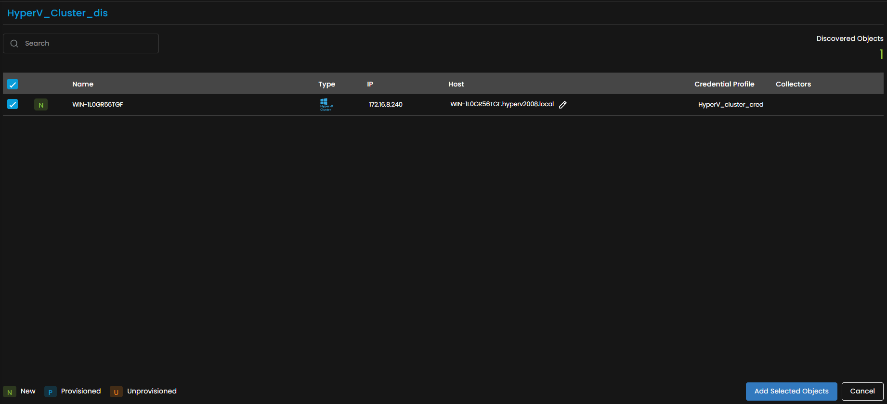Click the Unprovisioned legend U badge
Screen dimensions: 887x404
116,392
